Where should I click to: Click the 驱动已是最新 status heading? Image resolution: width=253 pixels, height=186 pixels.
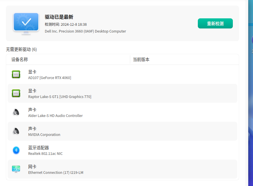pyautogui.click(x=59, y=17)
